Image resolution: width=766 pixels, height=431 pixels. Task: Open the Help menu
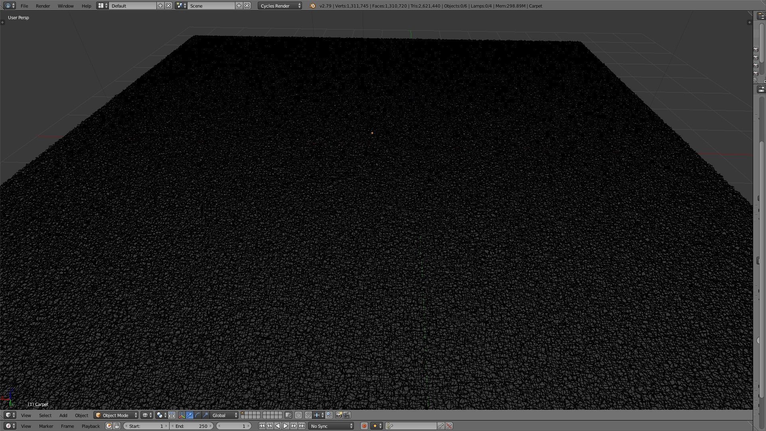86,6
